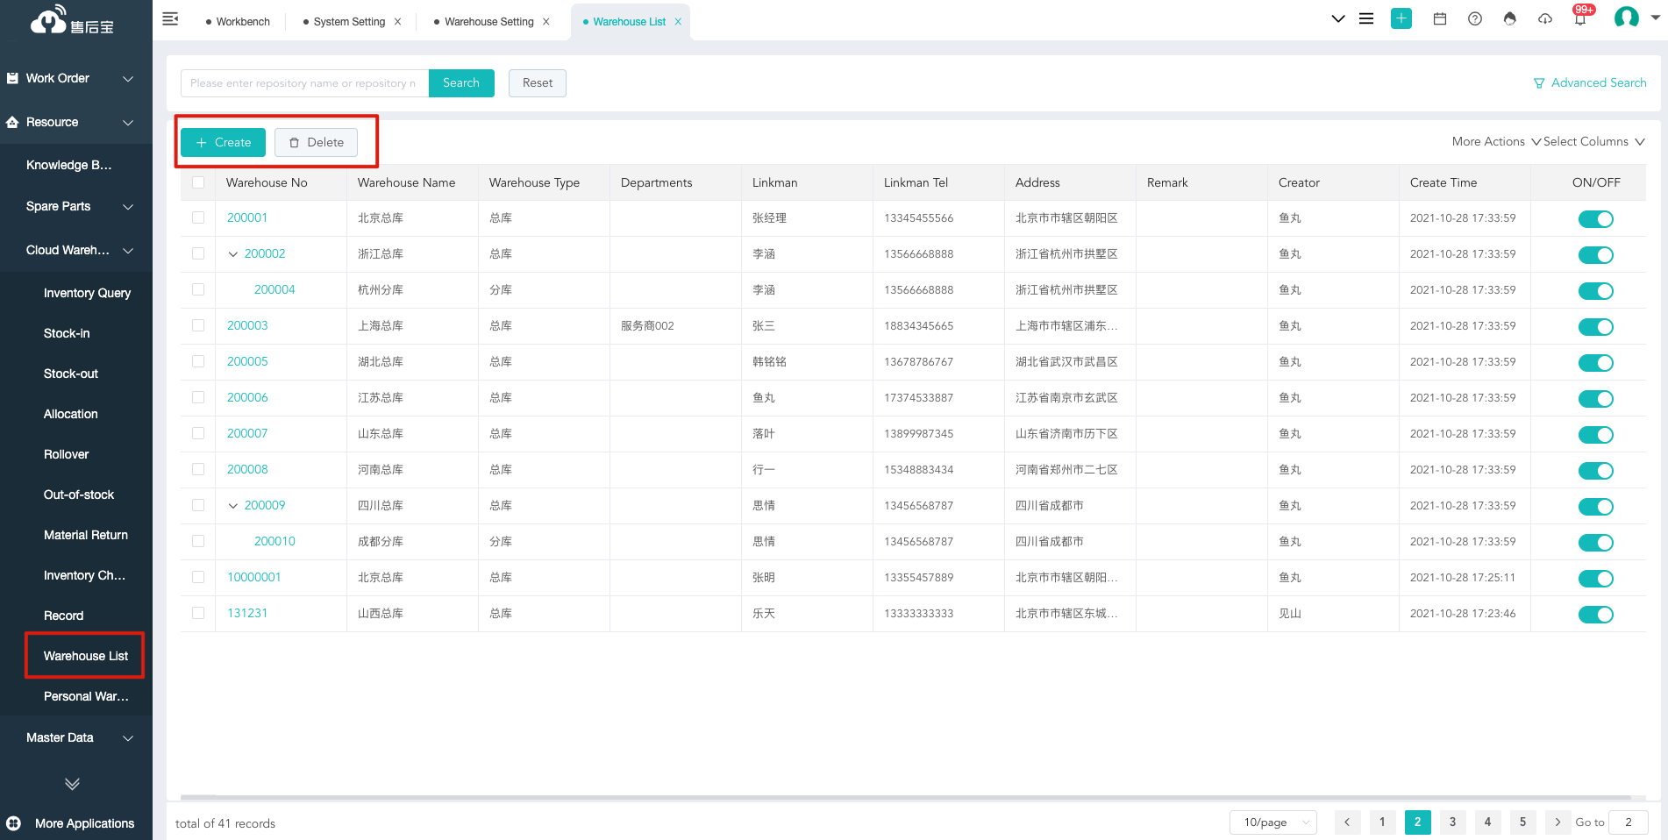Viewport: 1668px width, 840px height.
Task: Open tab list dropdown chevron in top bar
Action: click(1338, 18)
